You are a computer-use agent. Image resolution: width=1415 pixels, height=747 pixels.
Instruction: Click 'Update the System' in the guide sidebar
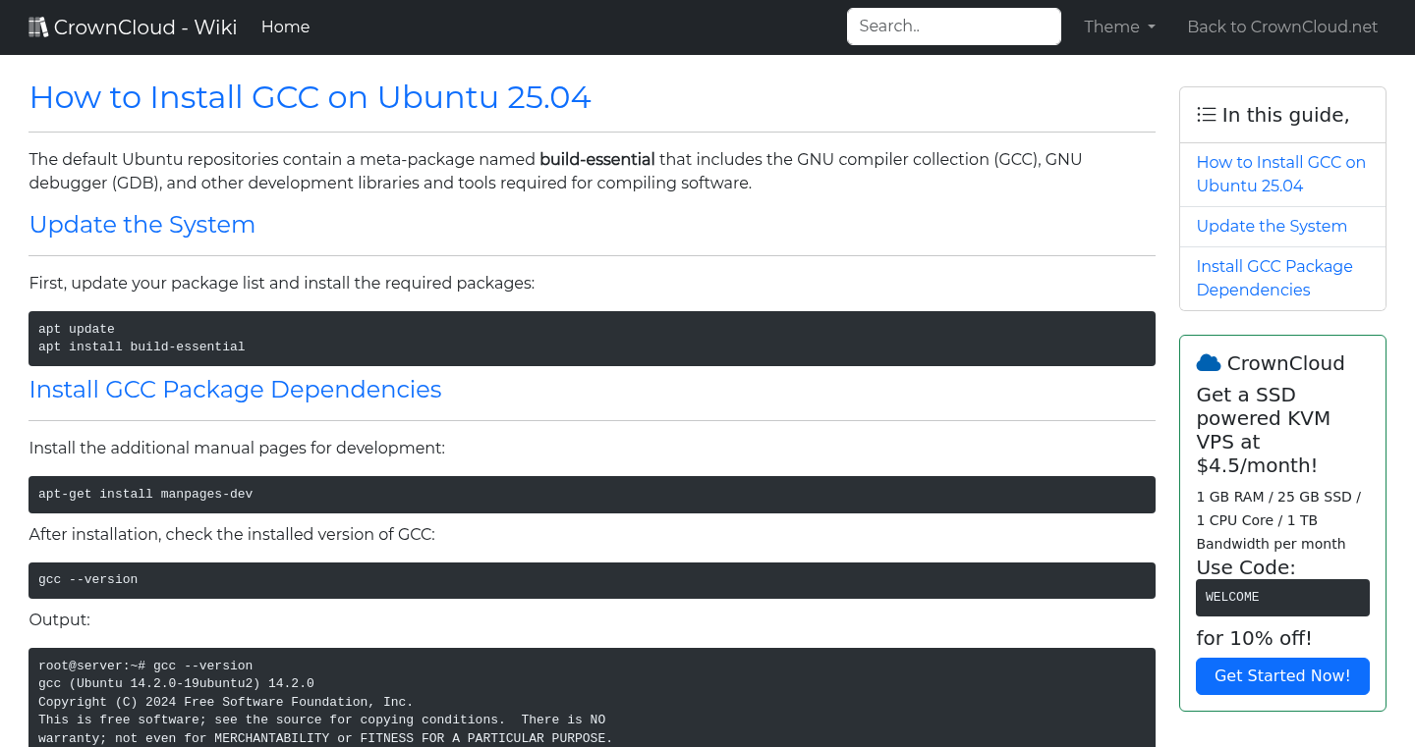point(1272,226)
